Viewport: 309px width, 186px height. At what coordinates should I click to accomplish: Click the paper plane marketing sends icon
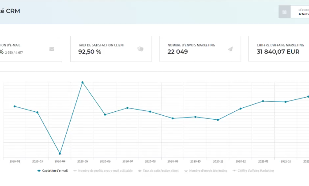pyautogui.click(x=230, y=49)
